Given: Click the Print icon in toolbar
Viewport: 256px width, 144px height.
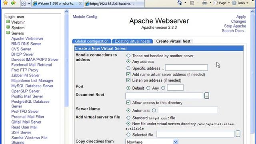Looking at the screenshot, I should [204, 3].
